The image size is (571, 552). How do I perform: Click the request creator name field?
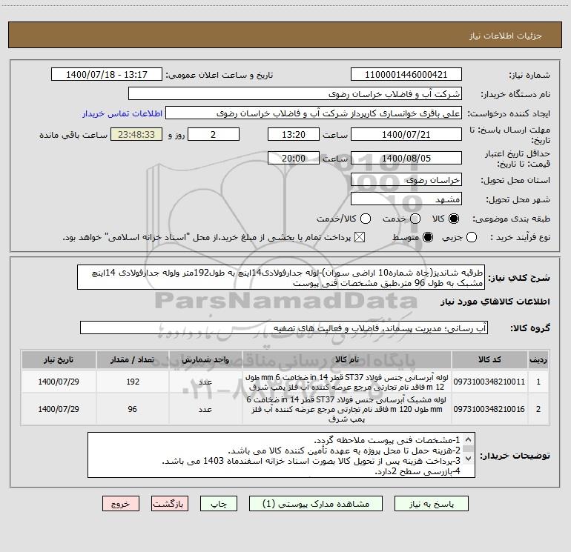[314, 113]
